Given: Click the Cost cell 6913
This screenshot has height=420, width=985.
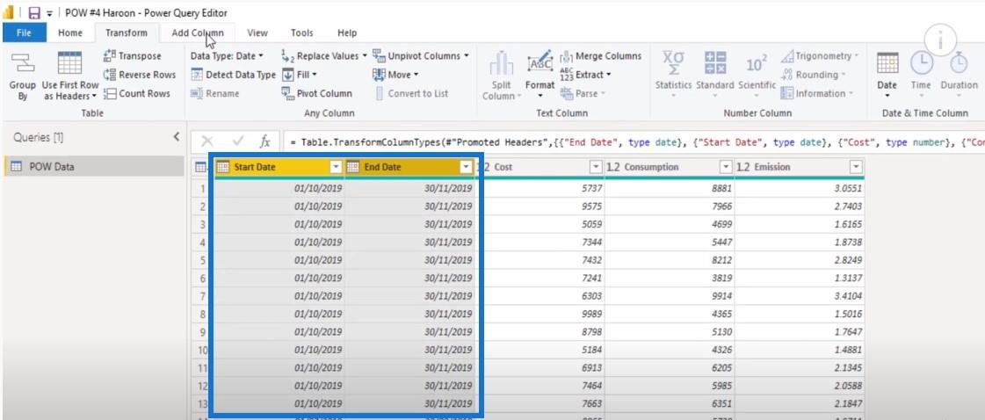Looking at the screenshot, I should pyautogui.click(x=540, y=367).
